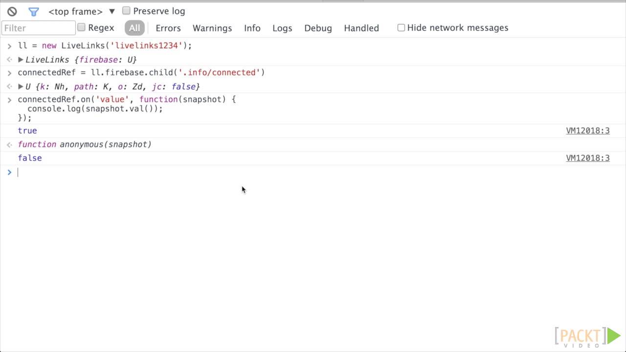Show only Debug messages
626x352 pixels.
318,28
